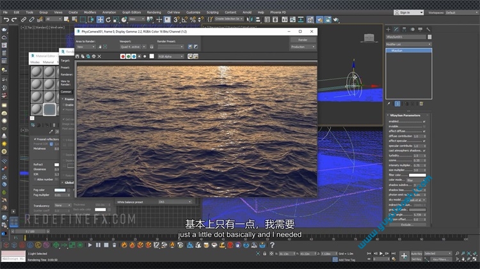Screen dimensions: 480x269
Task: Open the Modifier List dropdown
Action: pyautogui.click(x=408, y=44)
